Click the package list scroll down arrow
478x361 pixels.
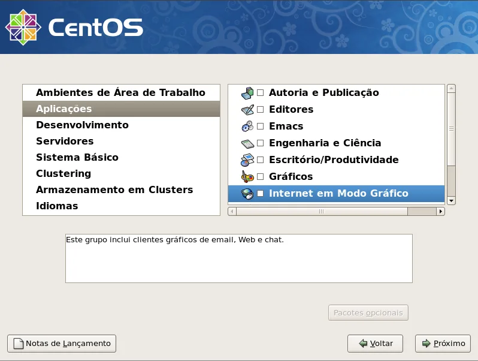tap(451, 201)
